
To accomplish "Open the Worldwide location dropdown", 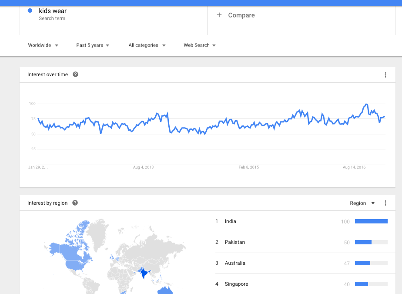I will (43, 45).
